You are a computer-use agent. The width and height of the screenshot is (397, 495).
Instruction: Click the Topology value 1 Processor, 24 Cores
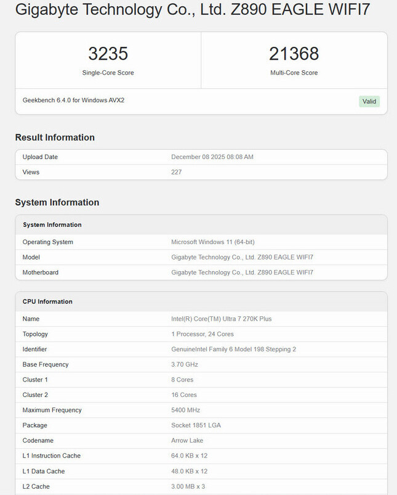203,334
